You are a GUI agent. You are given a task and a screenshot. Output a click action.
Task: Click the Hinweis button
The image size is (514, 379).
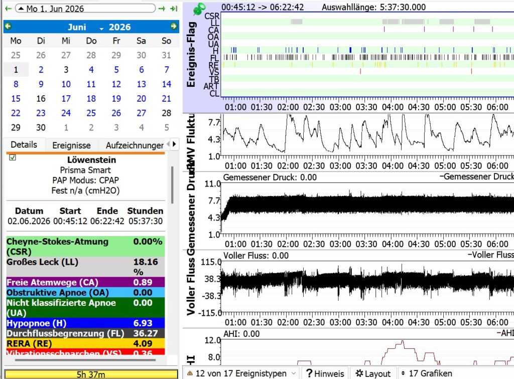pyautogui.click(x=325, y=373)
